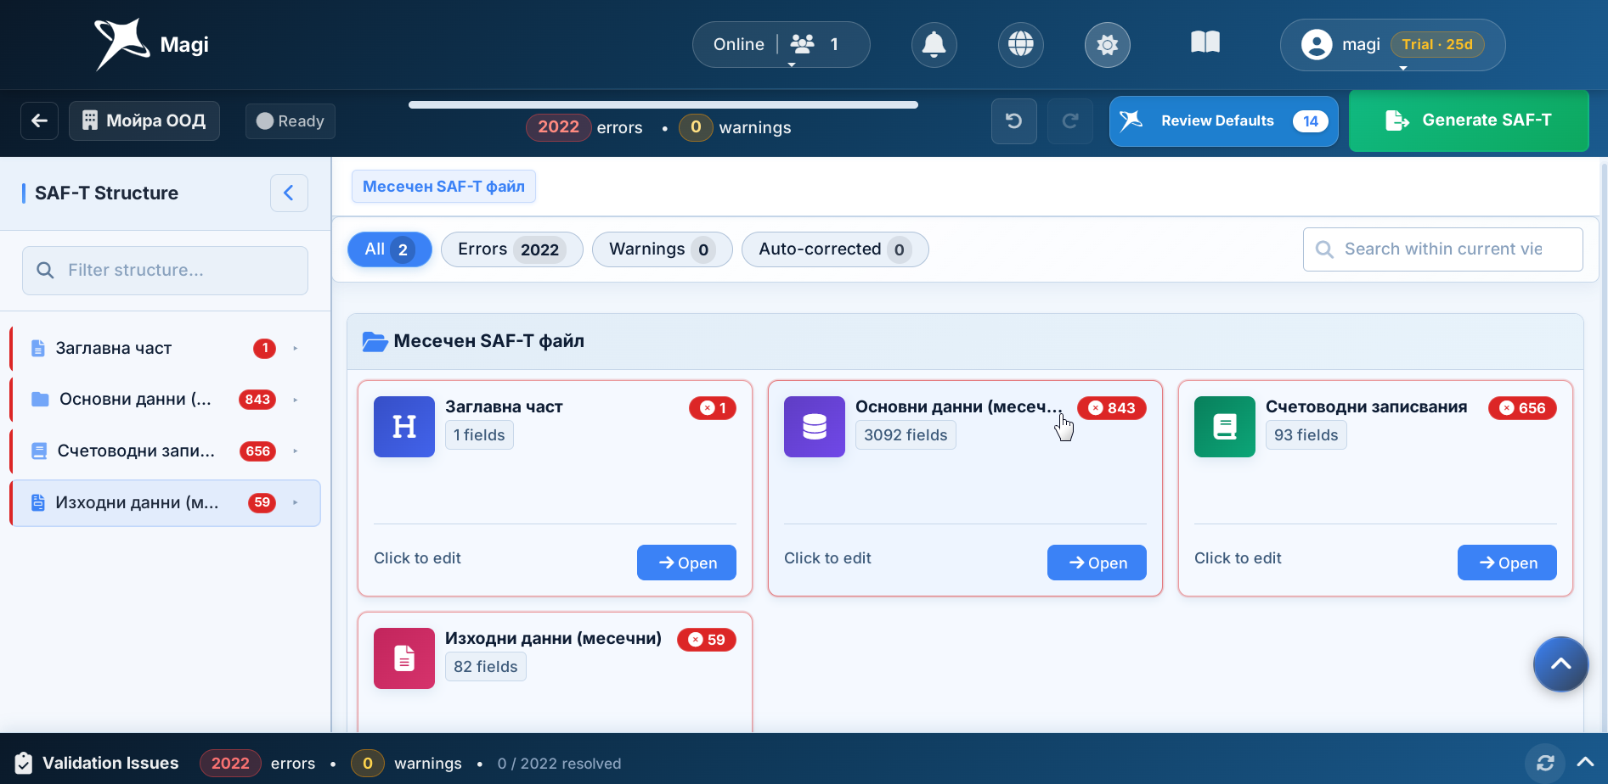Open the Online users dropdown

coord(781,44)
